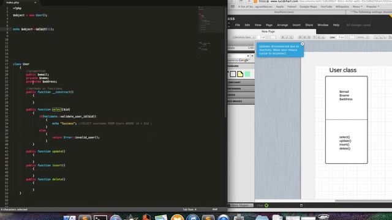
Task: Open Safari from the Dock
Action: point(116,218)
